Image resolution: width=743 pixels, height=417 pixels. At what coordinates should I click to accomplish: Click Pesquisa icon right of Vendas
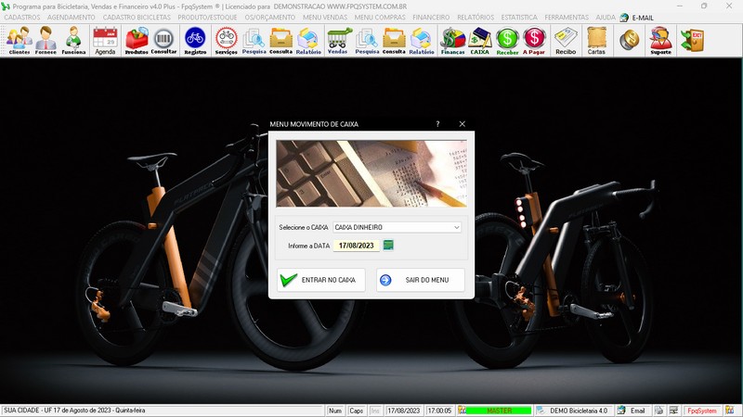click(x=367, y=41)
